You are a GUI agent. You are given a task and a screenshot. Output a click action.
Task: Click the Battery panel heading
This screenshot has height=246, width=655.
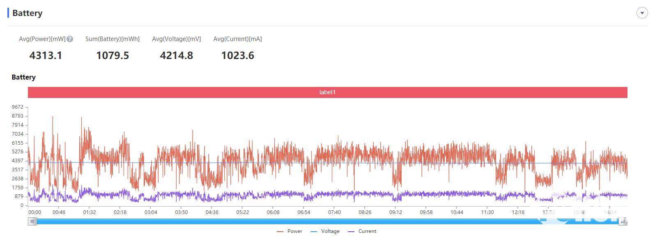click(27, 13)
